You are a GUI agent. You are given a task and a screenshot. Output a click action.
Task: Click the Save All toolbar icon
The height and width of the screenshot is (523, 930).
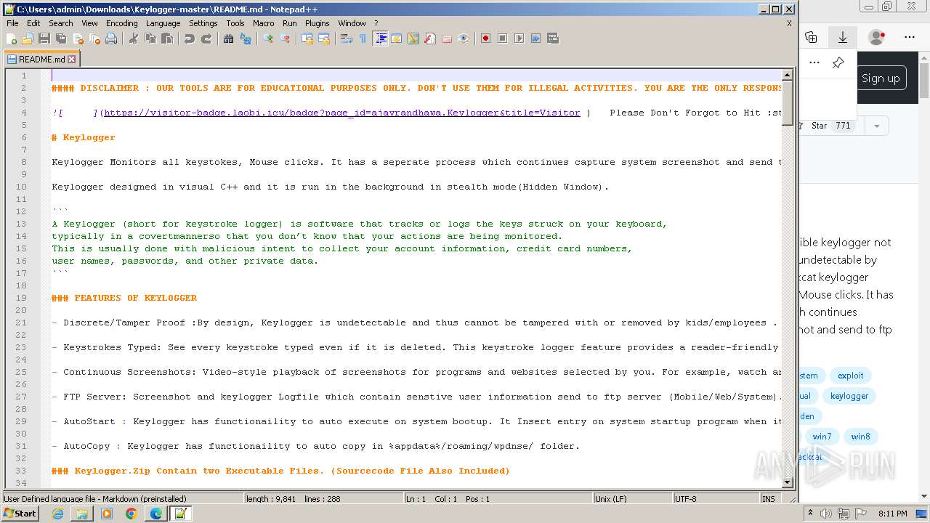61,38
